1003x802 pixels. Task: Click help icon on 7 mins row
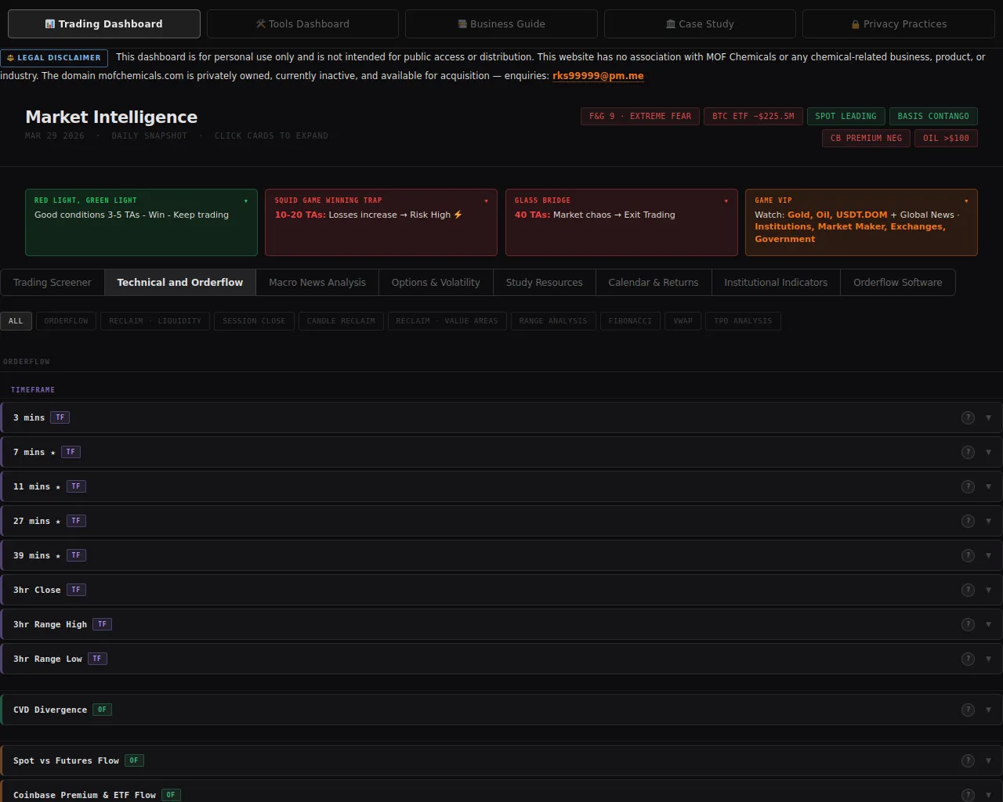tap(968, 452)
